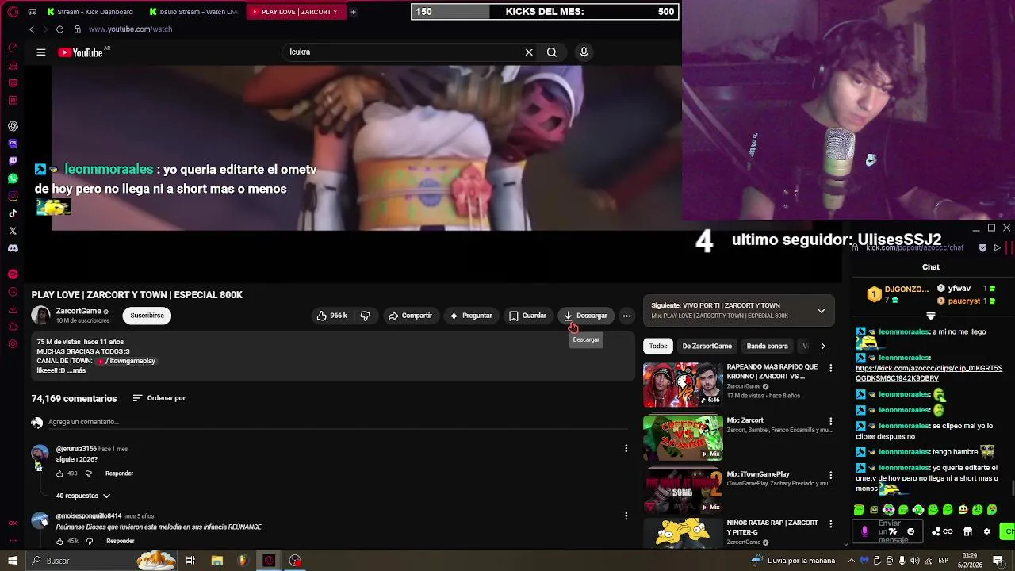The height and width of the screenshot is (571, 1015).
Task: Open the downloads icon in the Opera sidebar
Action: tap(13, 309)
